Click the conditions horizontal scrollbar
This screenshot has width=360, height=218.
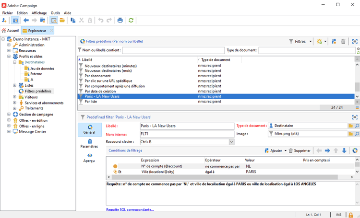click(x=225, y=177)
